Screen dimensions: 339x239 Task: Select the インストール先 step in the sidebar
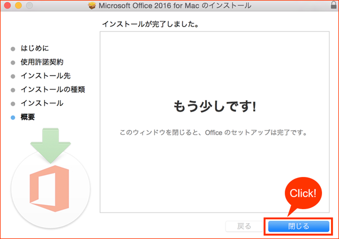point(45,76)
